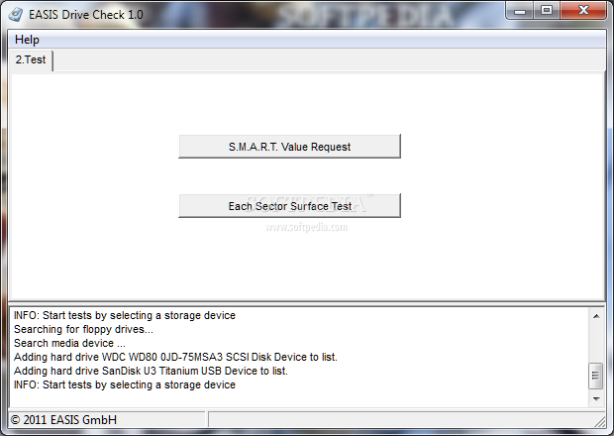Click the log scrollbar down arrow
This screenshot has width=614, height=436.
(x=596, y=398)
